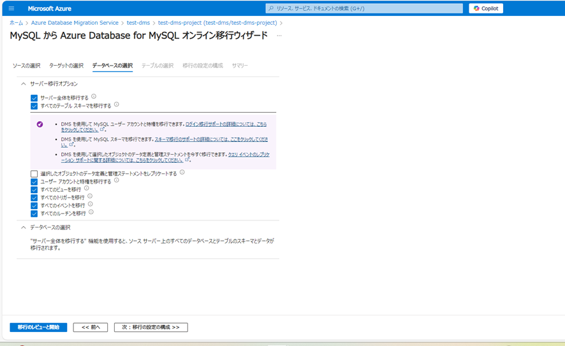
Task: Focus the Azure resource search box
Action: (x=364, y=8)
